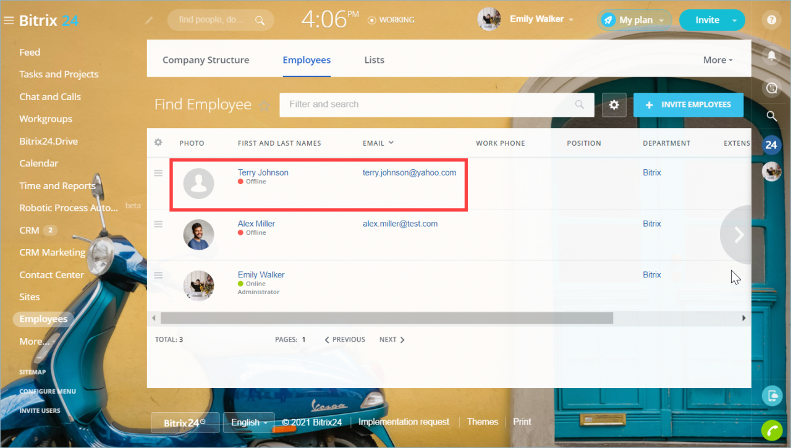Open Calendar from sidebar
The height and width of the screenshot is (448, 791).
[38, 163]
